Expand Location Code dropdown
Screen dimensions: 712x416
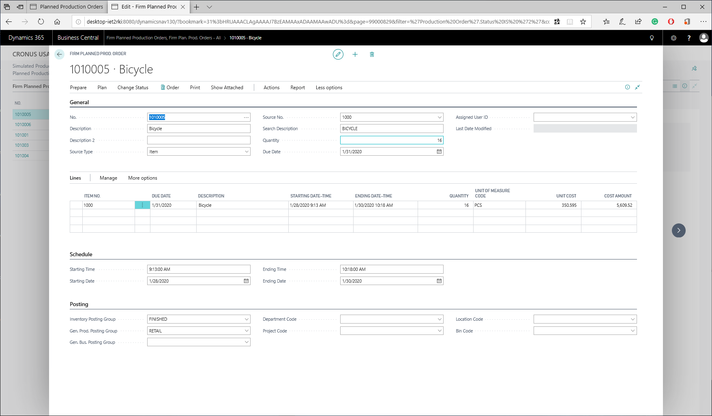633,319
